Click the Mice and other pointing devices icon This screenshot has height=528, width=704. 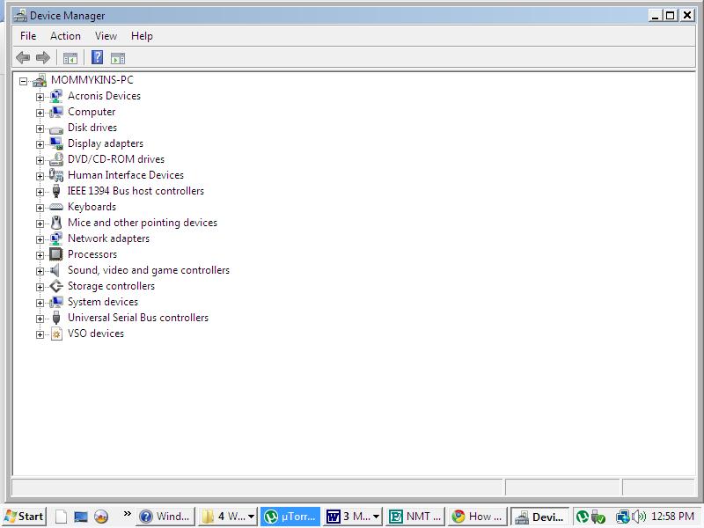tap(56, 223)
